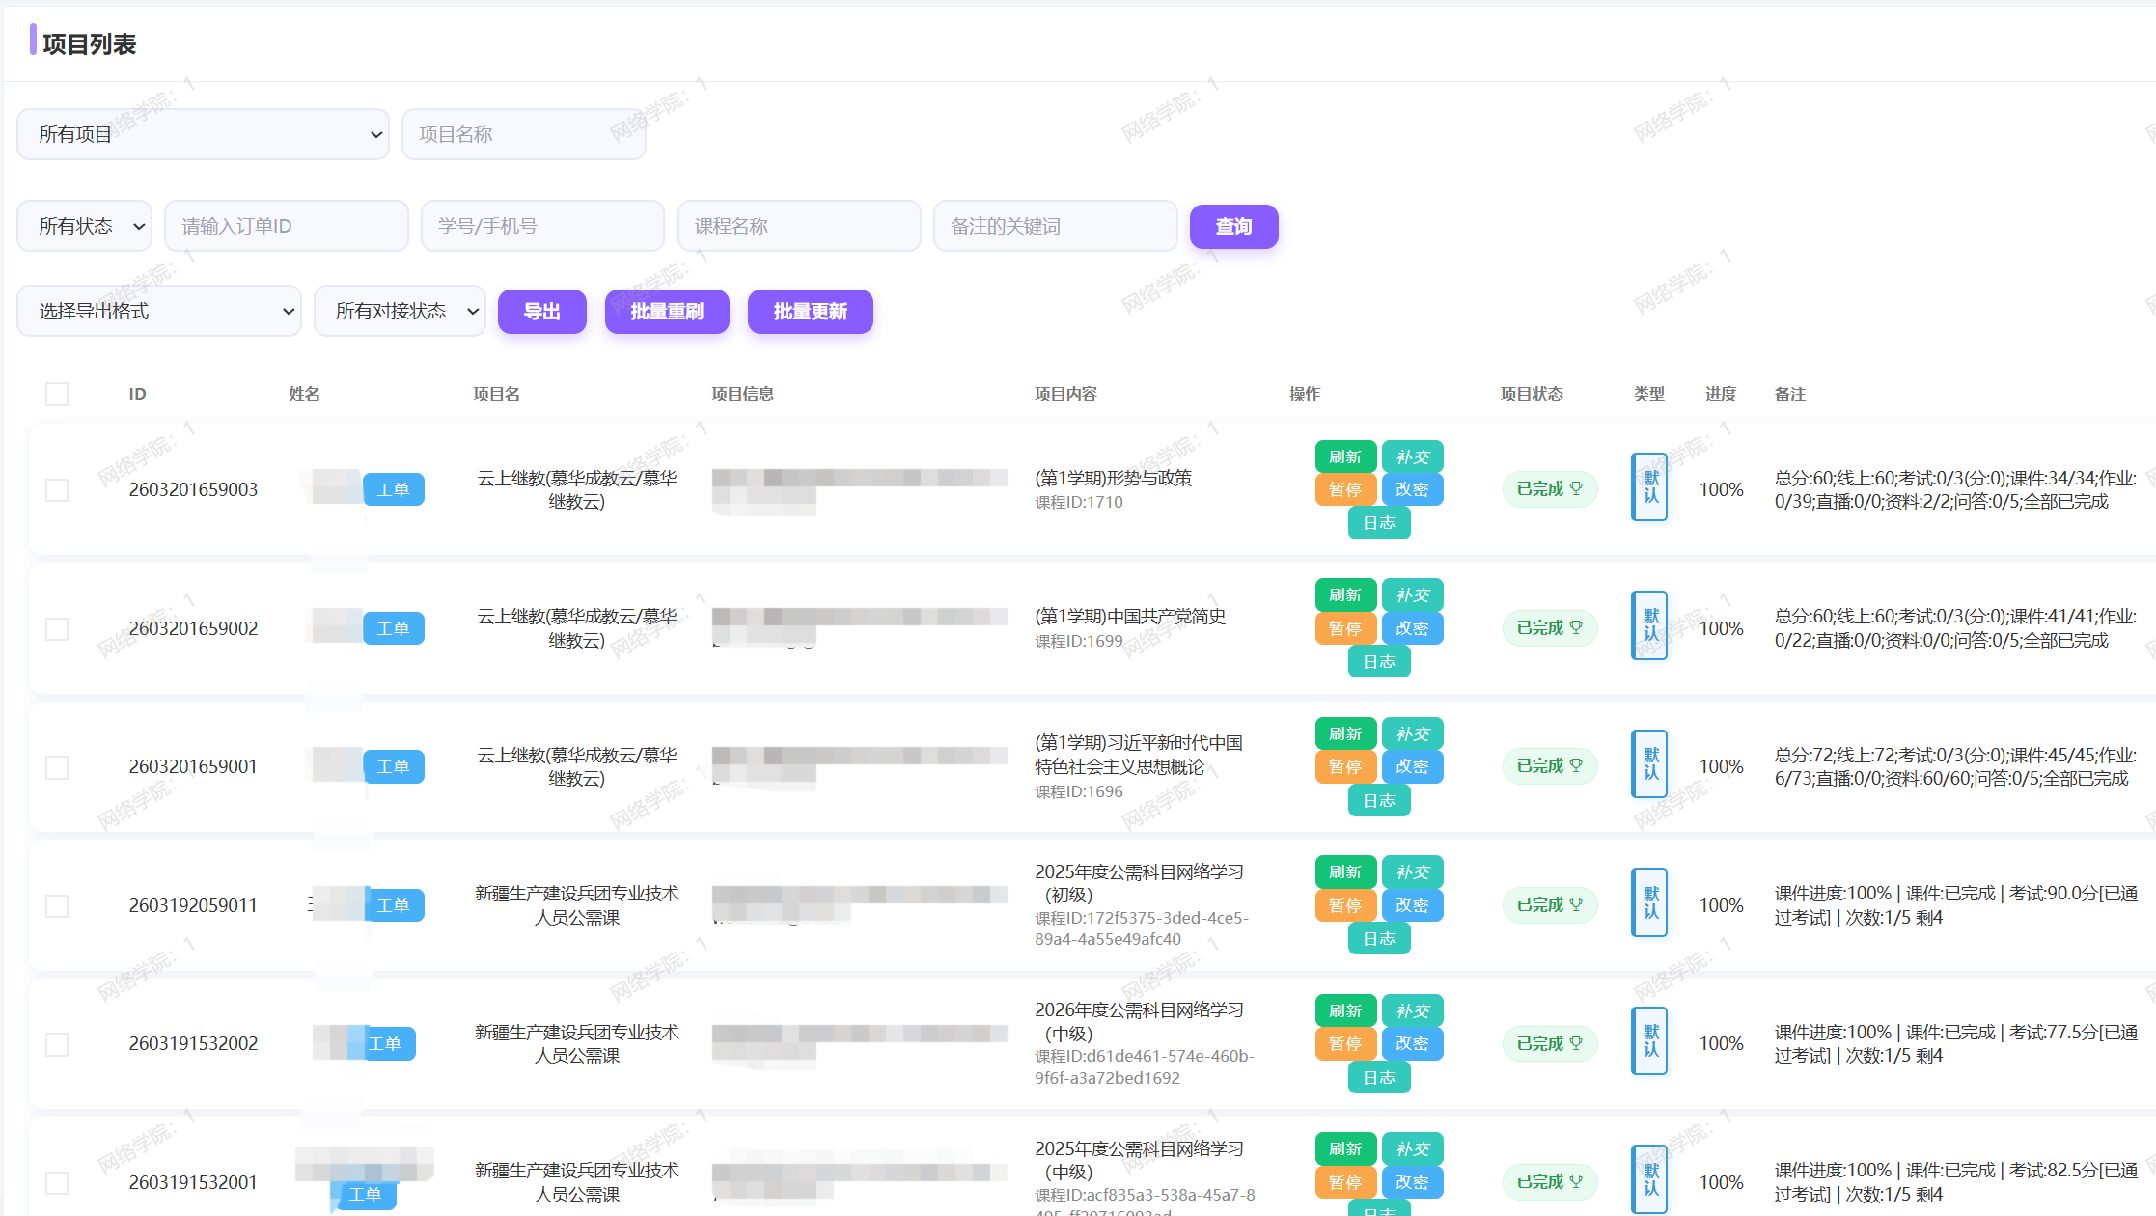Click the 默认 type badge on the first row
The width and height of the screenshot is (2156, 1216).
[1648, 488]
